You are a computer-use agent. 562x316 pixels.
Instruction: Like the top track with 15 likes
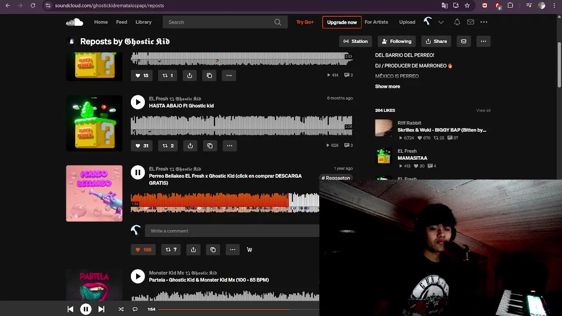pyautogui.click(x=142, y=75)
